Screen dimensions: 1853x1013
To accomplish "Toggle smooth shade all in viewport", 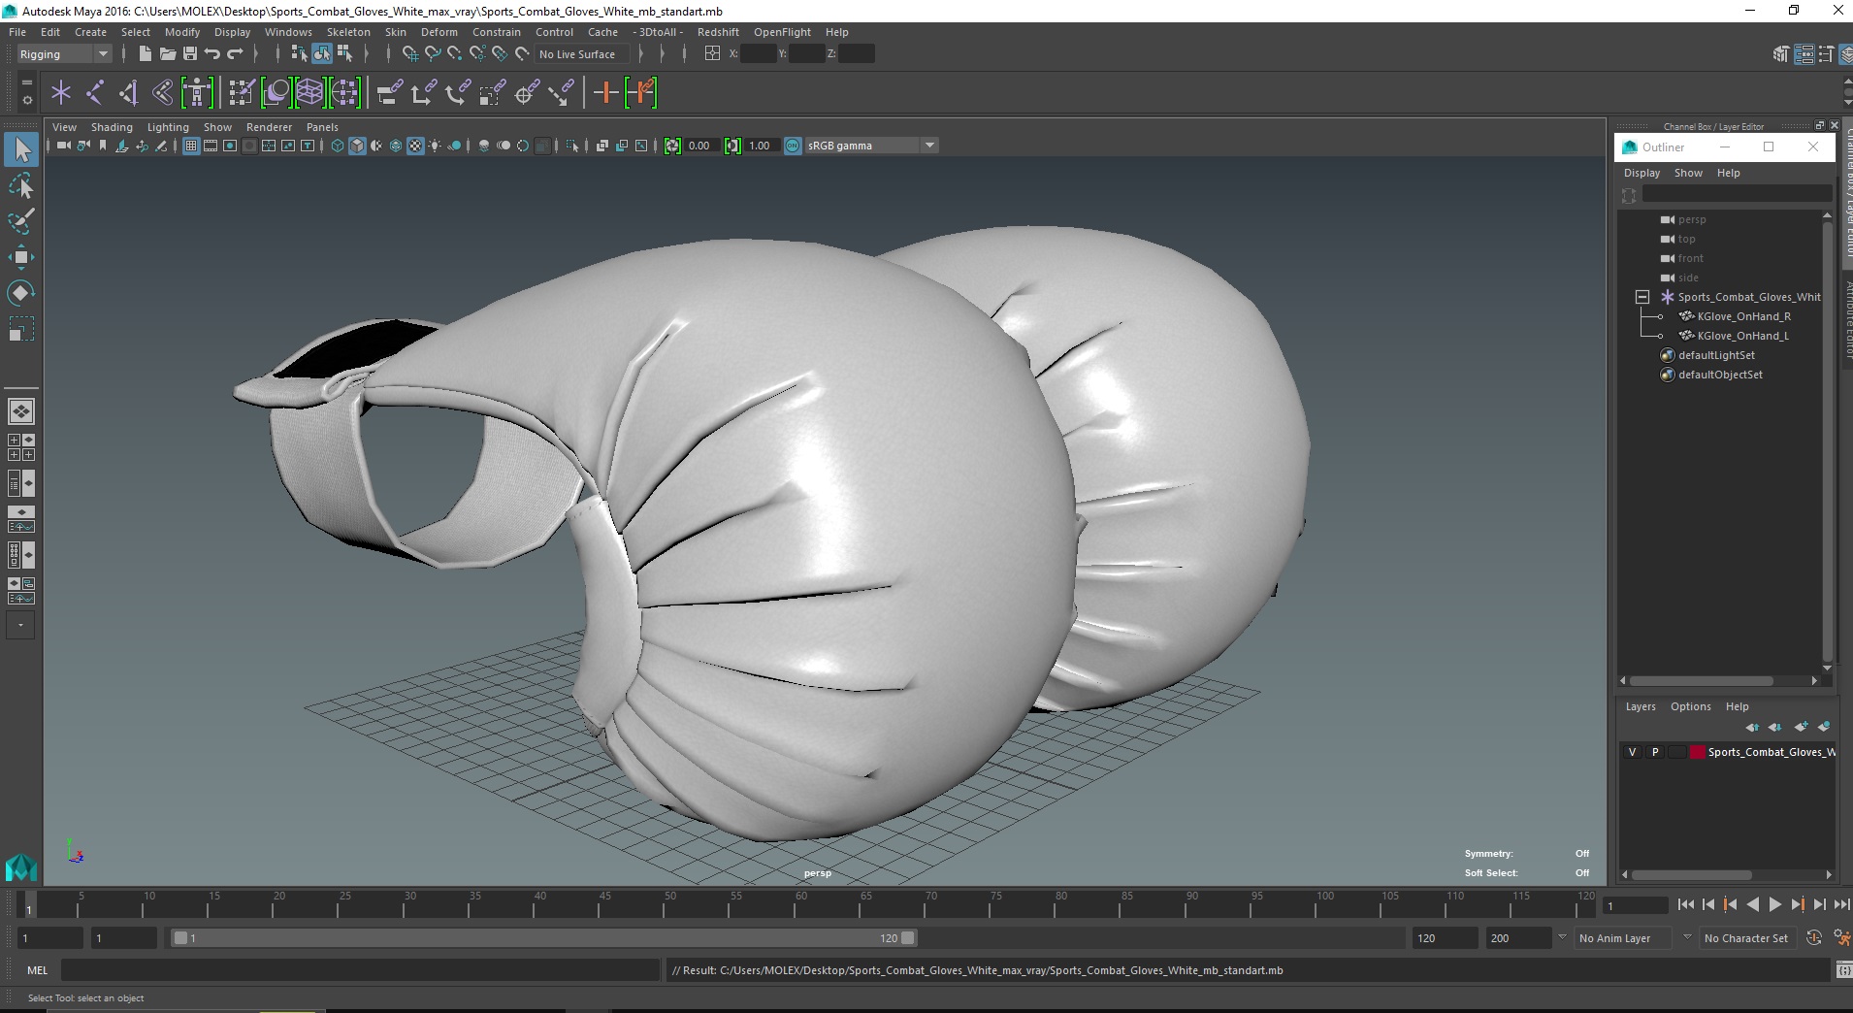I will [x=357, y=146].
